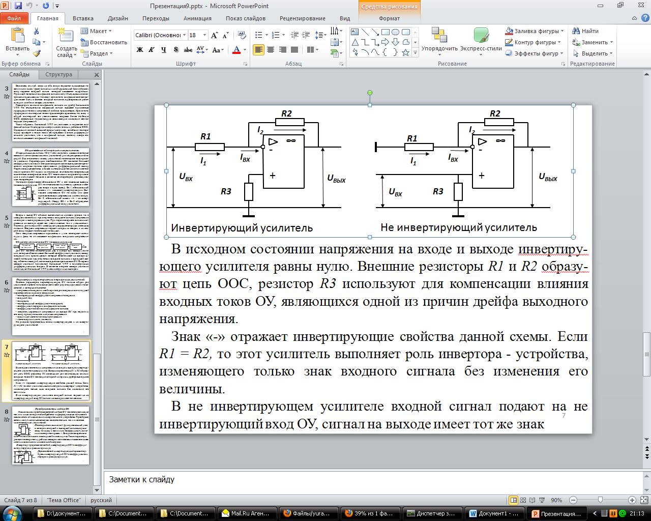Open the Calibri font name dropdown

click(x=184, y=35)
